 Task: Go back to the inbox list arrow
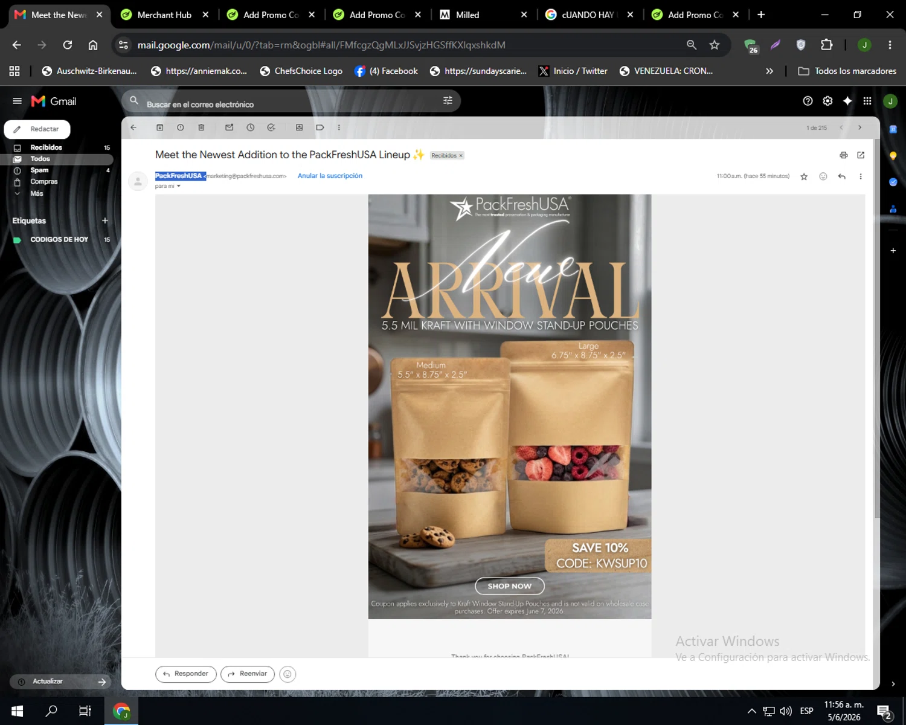(133, 127)
